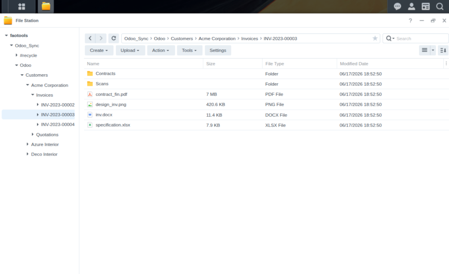The width and height of the screenshot is (449, 274).
Task: Expand the Deco Interior tree arrow
Action: coord(27,154)
